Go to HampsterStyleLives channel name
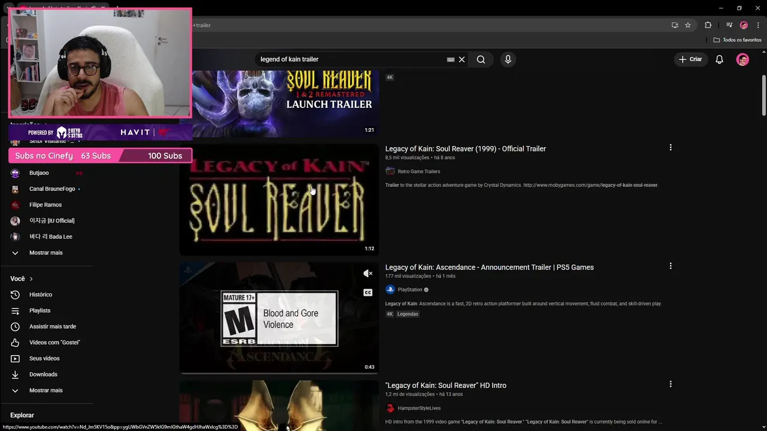Viewport: 767px width, 431px height. click(x=419, y=408)
